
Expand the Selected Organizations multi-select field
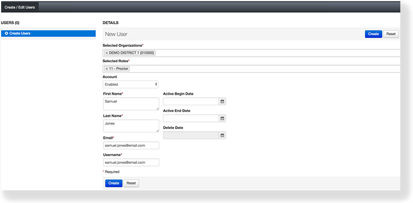252,53
